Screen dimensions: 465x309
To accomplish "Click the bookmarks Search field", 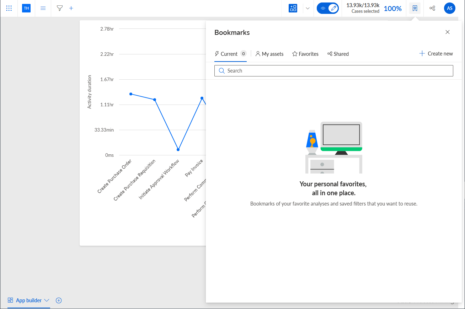I will (x=334, y=71).
